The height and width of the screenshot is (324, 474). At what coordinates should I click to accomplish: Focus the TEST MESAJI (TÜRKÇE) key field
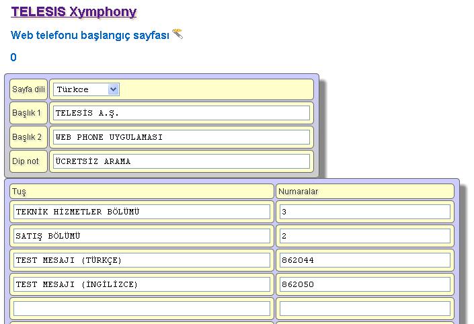point(142,260)
